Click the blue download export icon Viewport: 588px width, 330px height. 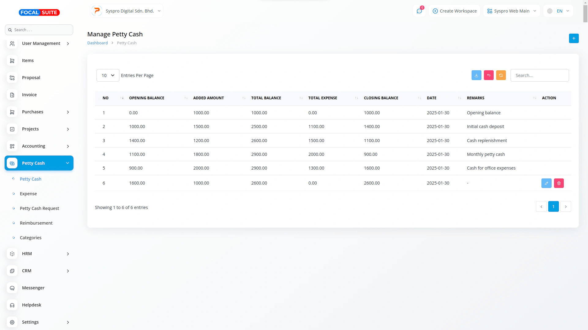pyautogui.click(x=476, y=75)
